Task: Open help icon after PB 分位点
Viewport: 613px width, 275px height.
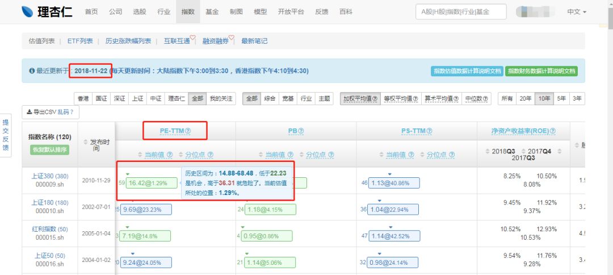Action: pos(331,155)
